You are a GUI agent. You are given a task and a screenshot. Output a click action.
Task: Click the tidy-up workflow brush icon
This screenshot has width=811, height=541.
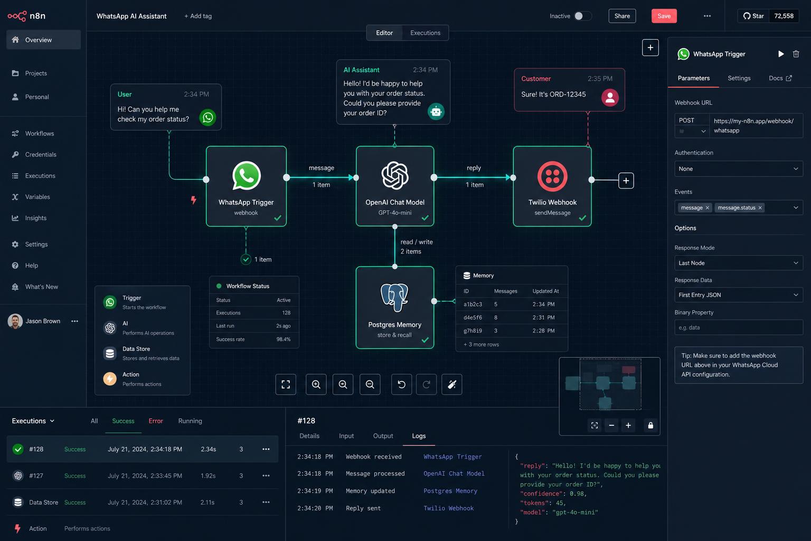point(452,384)
